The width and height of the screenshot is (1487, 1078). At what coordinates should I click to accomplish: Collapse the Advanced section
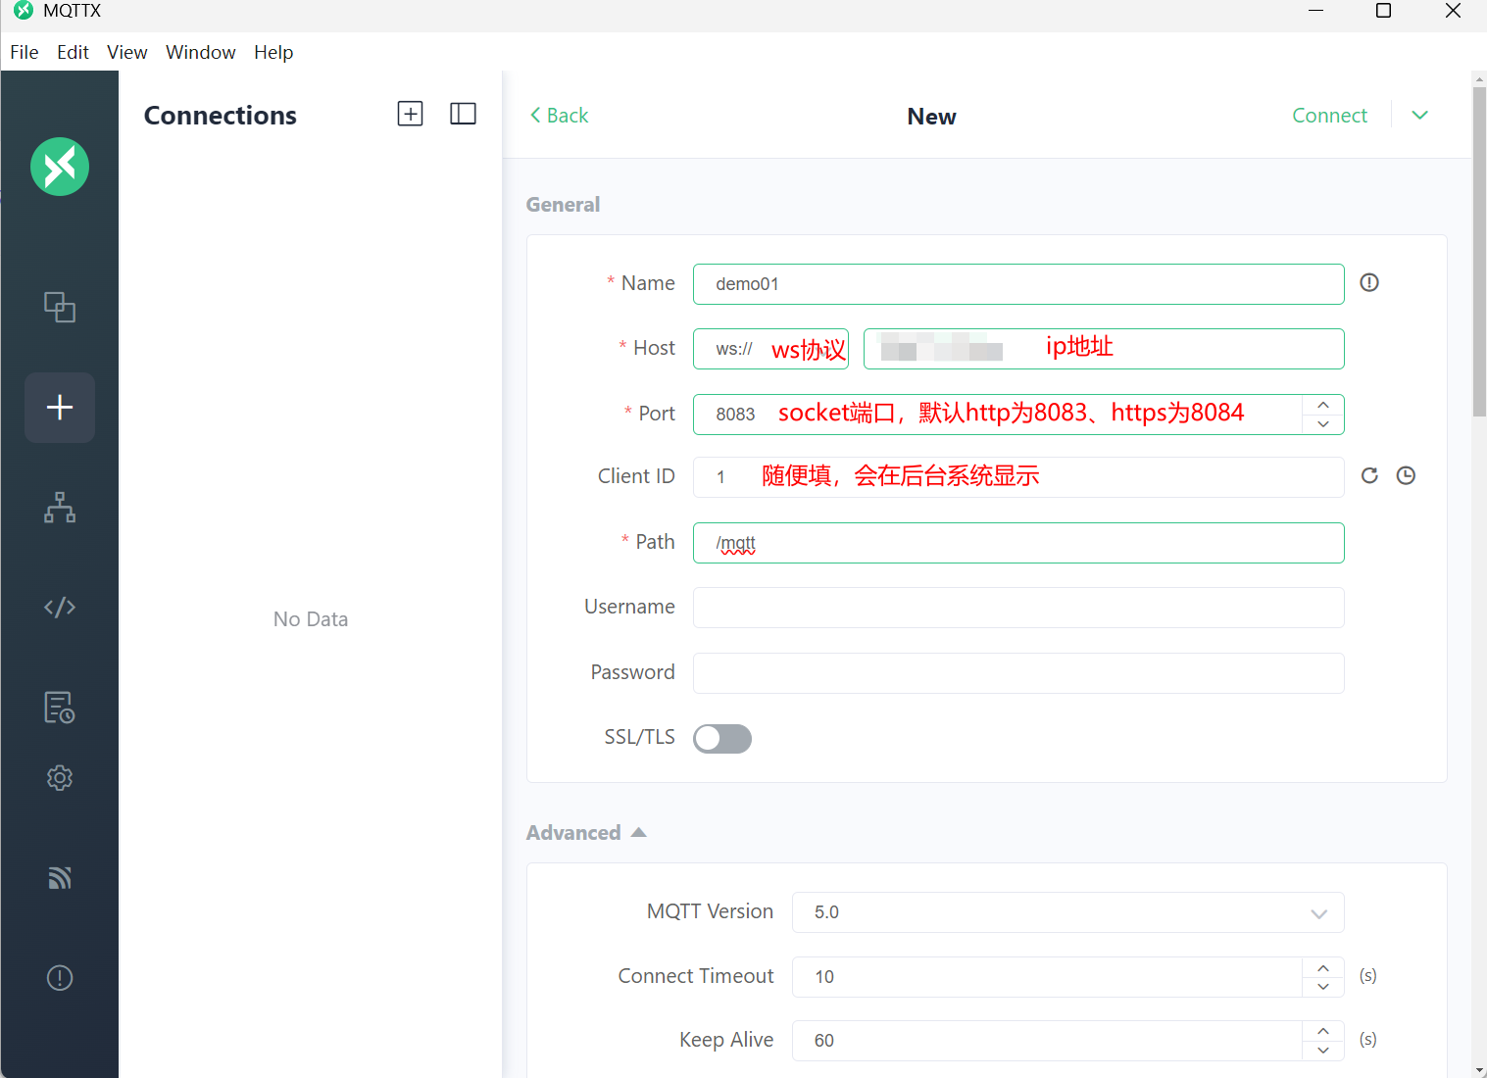click(586, 833)
